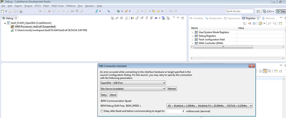Screen dimensions: 286x118
Task: Open the MQX Tools menu
Action: pos(58,6)
